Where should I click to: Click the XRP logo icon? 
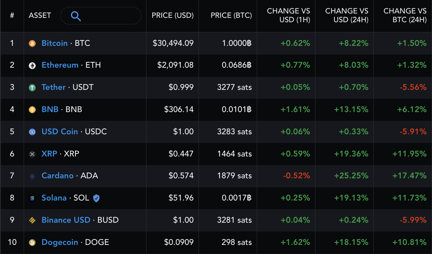[32, 154]
